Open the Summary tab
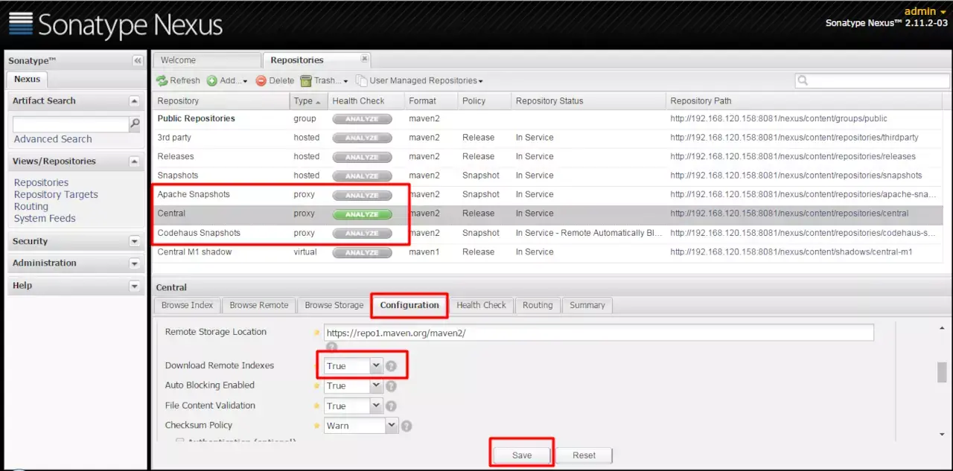The image size is (953, 471). (x=587, y=305)
